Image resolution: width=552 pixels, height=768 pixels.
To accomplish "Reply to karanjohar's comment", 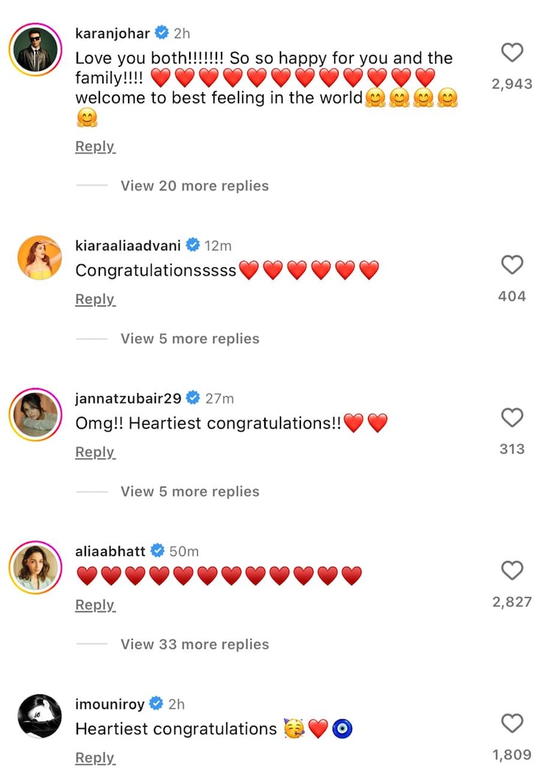I will (x=94, y=147).
